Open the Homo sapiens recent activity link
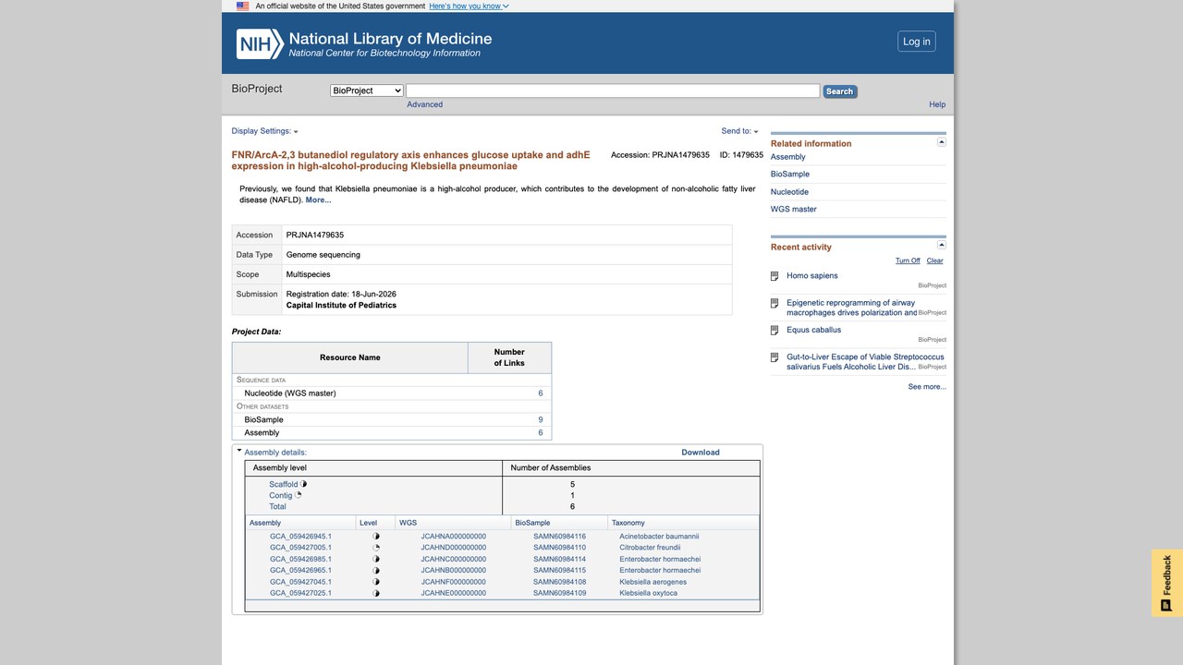The image size is (1183, 665). pyautogui.click(x=812, y=276)
